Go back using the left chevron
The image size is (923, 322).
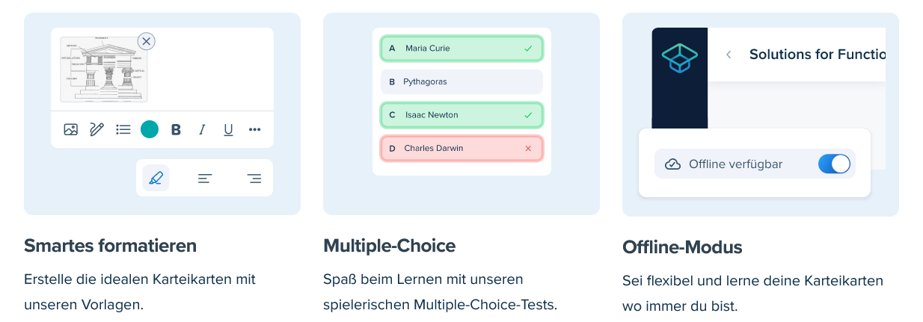coord(729,55)
